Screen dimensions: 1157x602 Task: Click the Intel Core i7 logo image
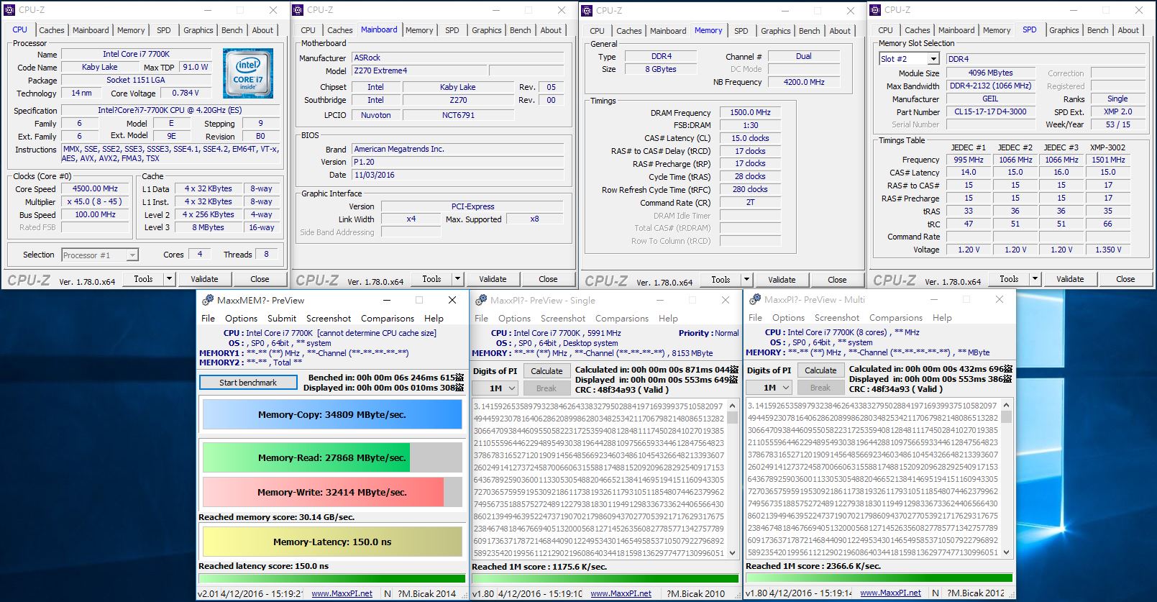[x=248, y=73]
